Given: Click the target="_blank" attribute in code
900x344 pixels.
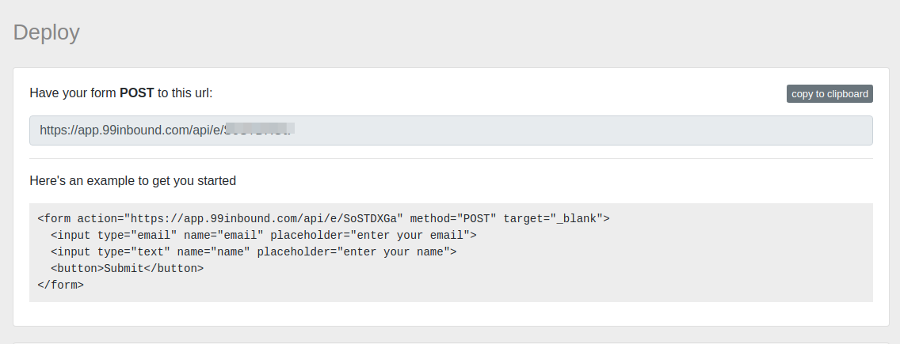Looking at the screenshot, I should click(x=553, y=218).
